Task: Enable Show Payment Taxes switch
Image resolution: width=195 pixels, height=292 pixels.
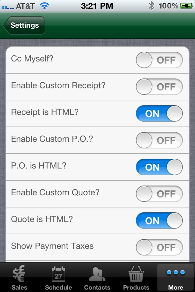Action: point(159,247)
